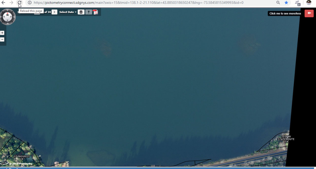Image resolution: width=316 pixels, height=169 pixels.
Task: Click the 37 Prospect Ln parcel label
Action: tap(22, 158)
